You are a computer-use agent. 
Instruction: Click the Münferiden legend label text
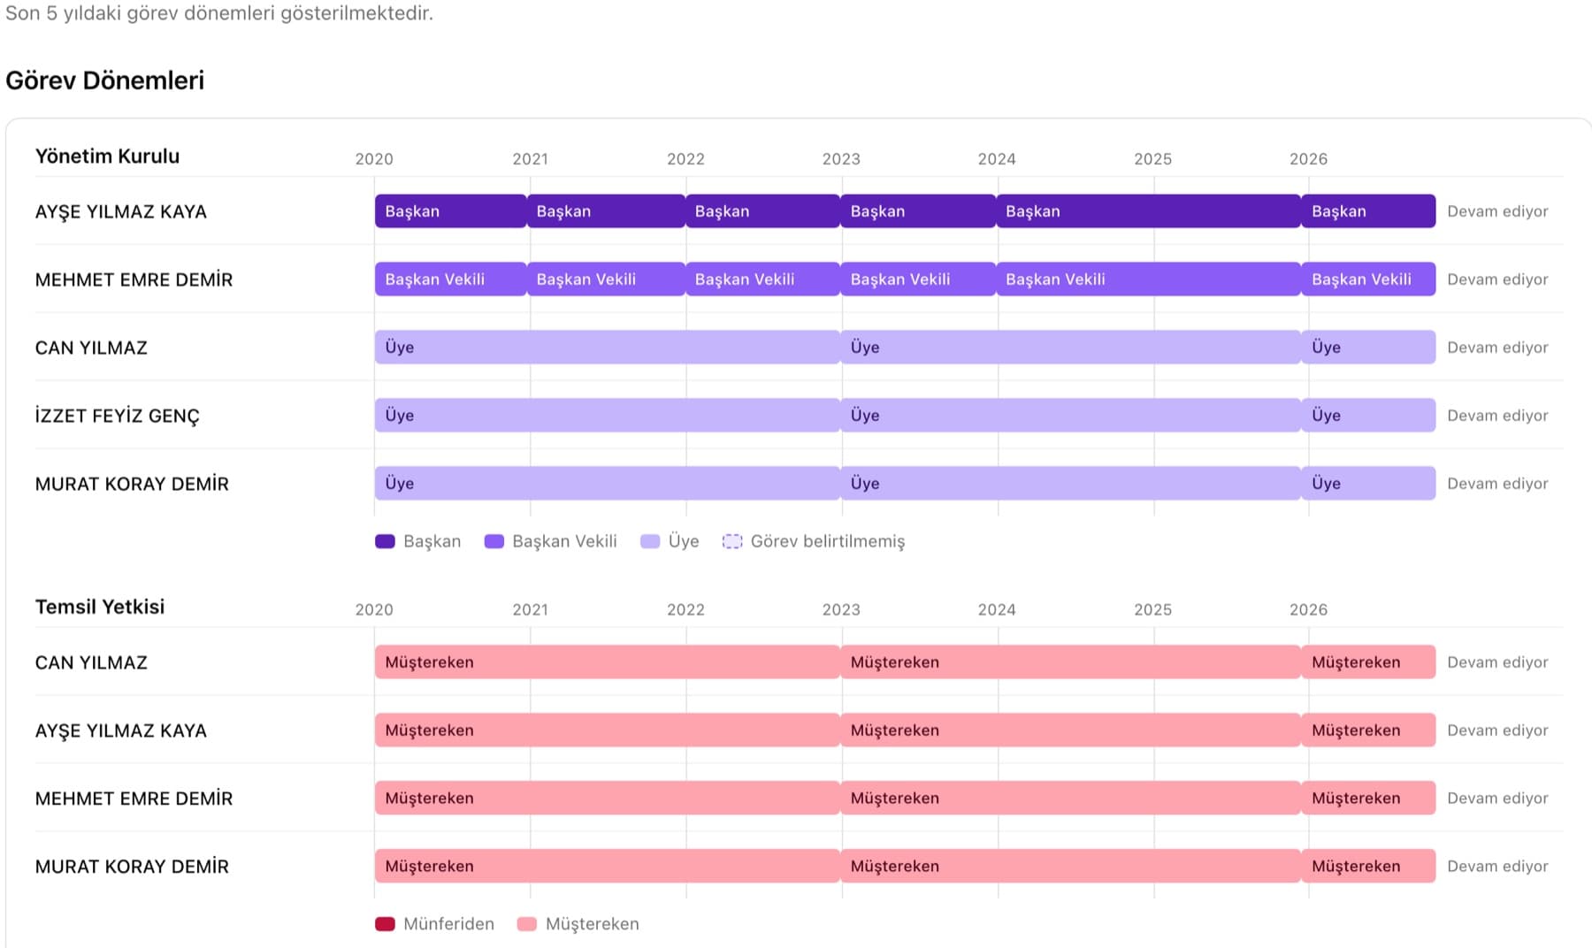coord(448,924)
